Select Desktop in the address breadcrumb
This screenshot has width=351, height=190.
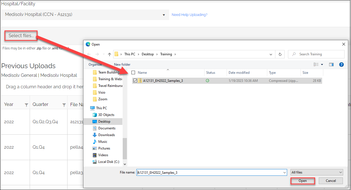(148, 54)
